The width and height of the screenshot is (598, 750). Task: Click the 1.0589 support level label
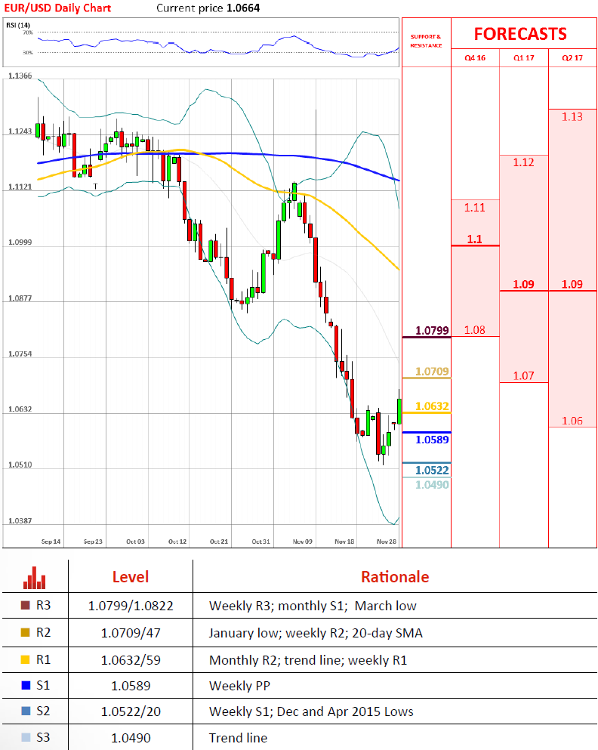(432, 440)
